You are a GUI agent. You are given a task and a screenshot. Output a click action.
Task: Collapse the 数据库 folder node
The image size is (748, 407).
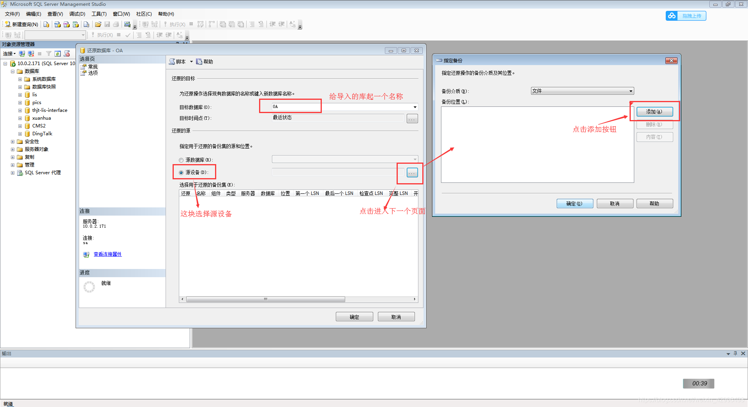(12, 71)
